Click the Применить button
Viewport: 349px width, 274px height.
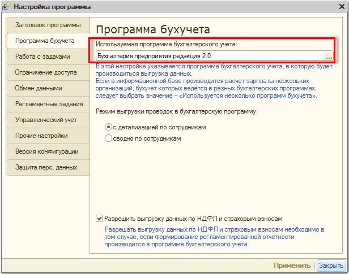coord(292,266)
